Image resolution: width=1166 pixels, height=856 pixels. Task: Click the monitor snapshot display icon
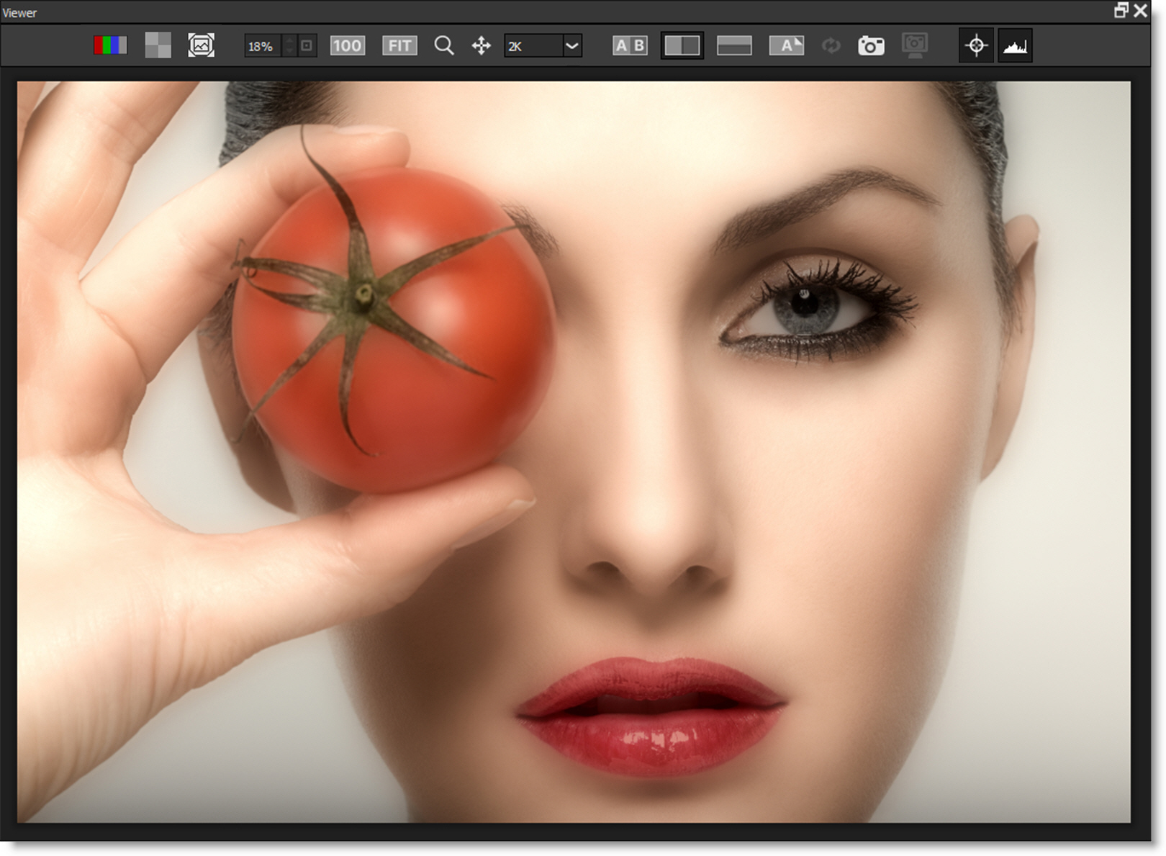[x=915, y=46]
